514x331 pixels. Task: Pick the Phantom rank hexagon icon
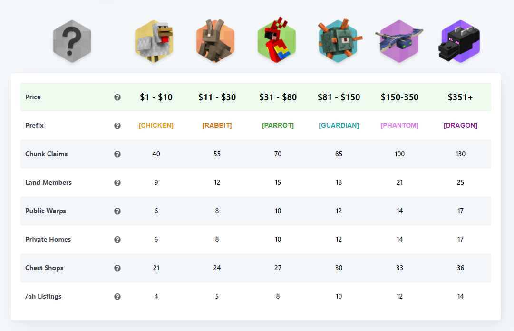[x=399, y=41]
